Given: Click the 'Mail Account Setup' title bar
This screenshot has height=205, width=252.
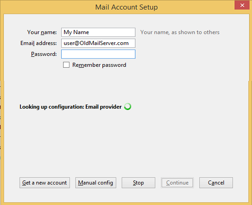Looking at the screenshot, I should (127, 7).
